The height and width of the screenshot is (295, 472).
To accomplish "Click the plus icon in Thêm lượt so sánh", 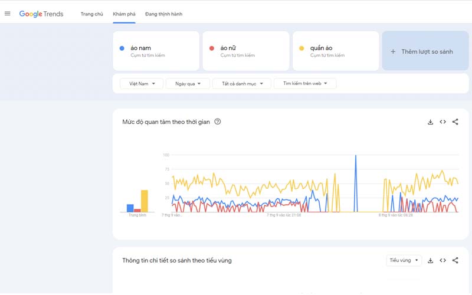I will point(393,52).
